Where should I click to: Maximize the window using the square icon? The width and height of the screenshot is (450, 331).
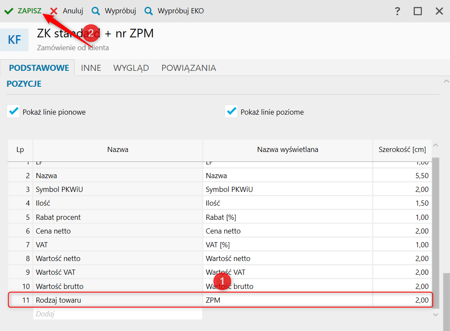[418, 12]
